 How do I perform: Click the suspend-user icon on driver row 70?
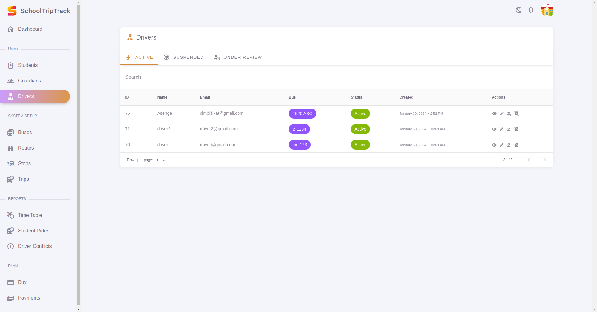coord(509,145)
